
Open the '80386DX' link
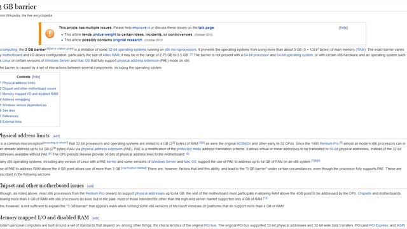[244, 144]
